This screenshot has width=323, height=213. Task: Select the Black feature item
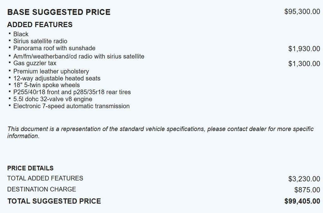(x=21, y=34)
